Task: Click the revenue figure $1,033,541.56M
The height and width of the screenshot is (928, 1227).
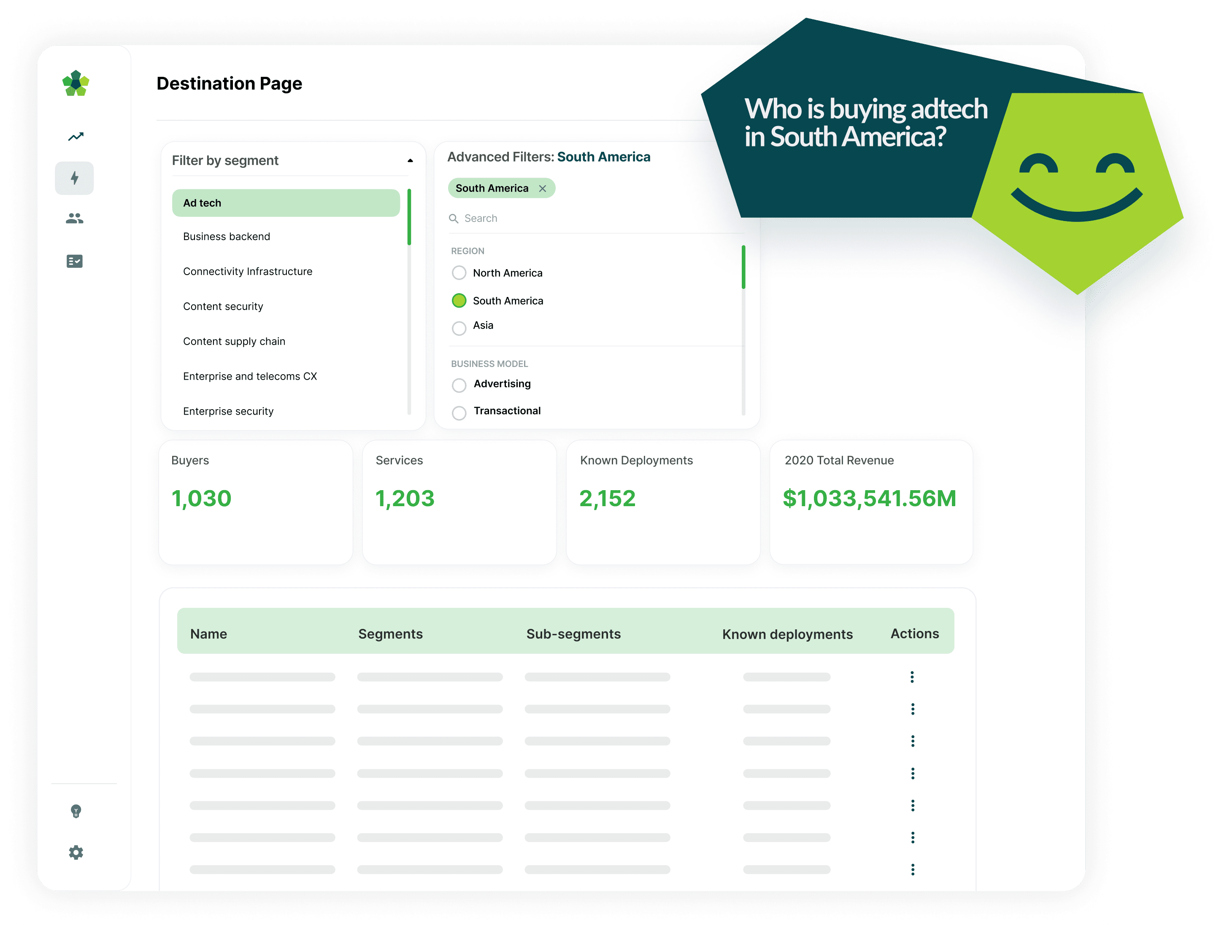Action: pos(869,498)
